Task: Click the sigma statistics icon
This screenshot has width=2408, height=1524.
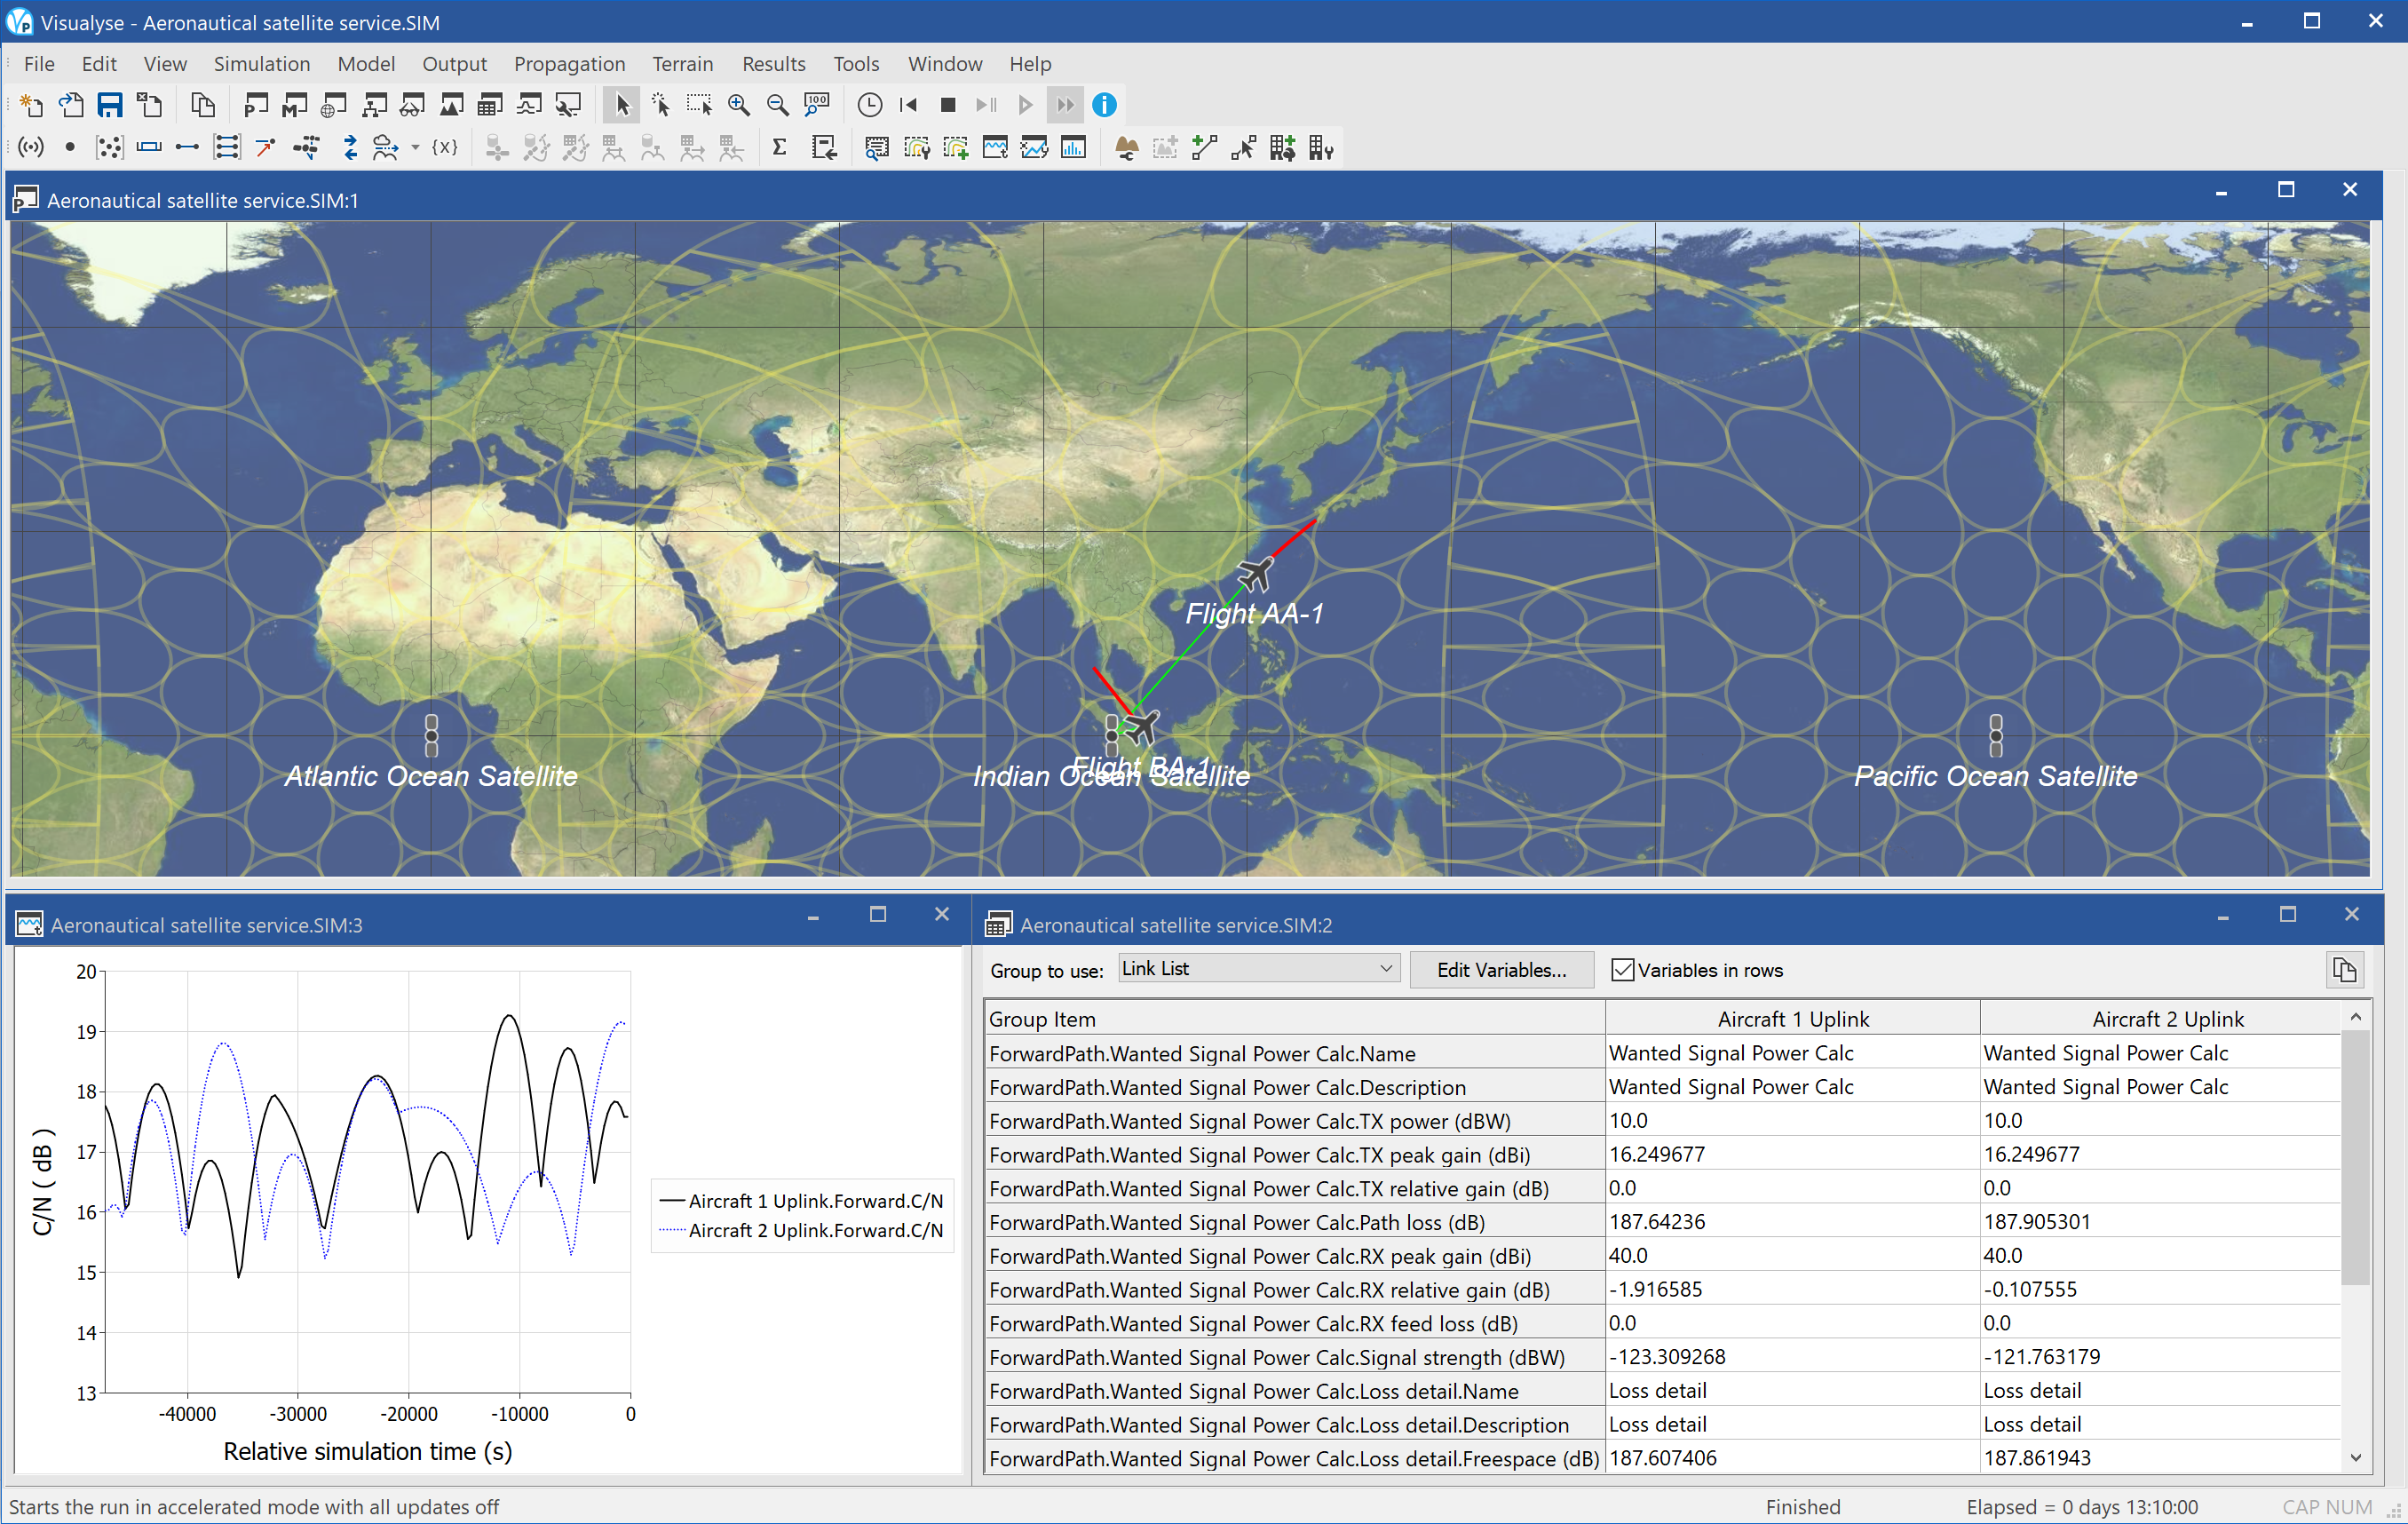Action: pyautogui.click(x=780, y=148)
